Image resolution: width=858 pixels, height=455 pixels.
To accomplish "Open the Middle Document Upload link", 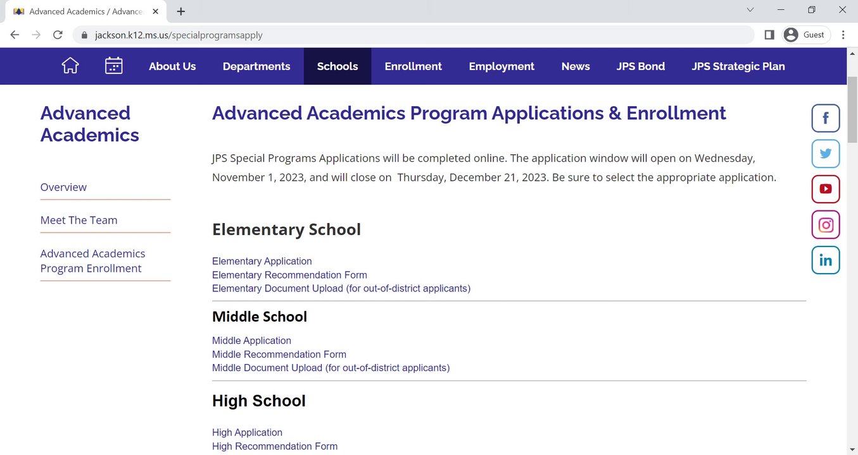I will tap(331, 368).
